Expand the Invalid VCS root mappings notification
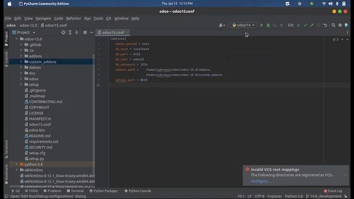 [345, 175]
